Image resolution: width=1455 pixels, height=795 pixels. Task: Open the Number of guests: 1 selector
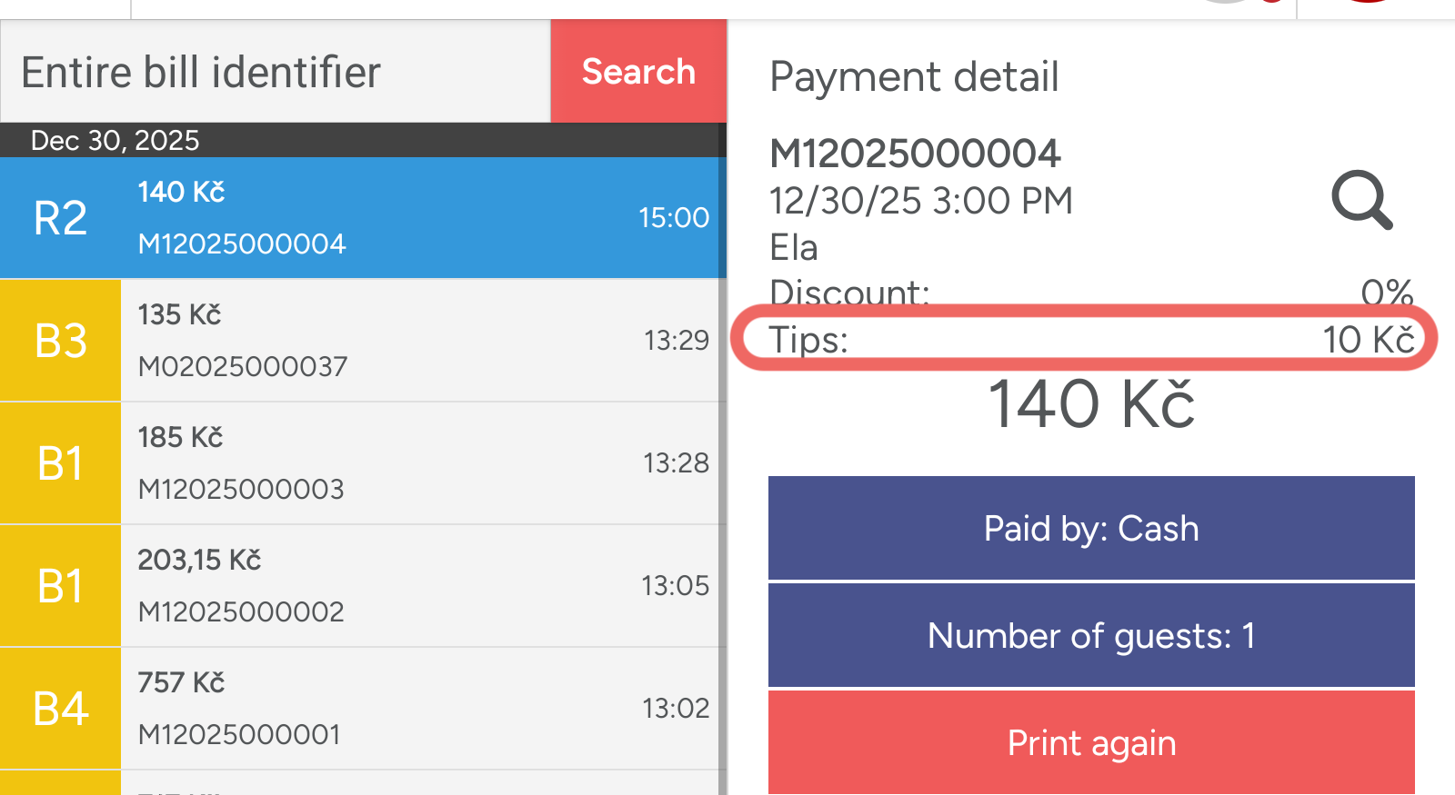[x=1091, y=635]
